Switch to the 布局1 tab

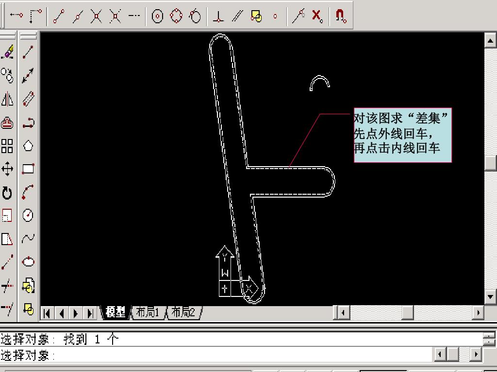coord(148,312)
